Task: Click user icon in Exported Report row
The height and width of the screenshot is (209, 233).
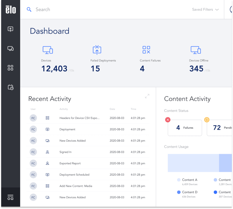Action: coord(47,163)
